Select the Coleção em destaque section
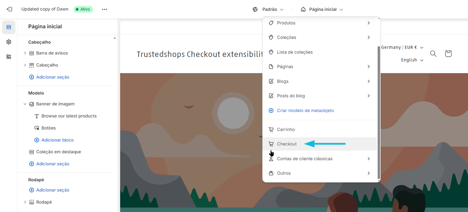 [x=58, y=152]
